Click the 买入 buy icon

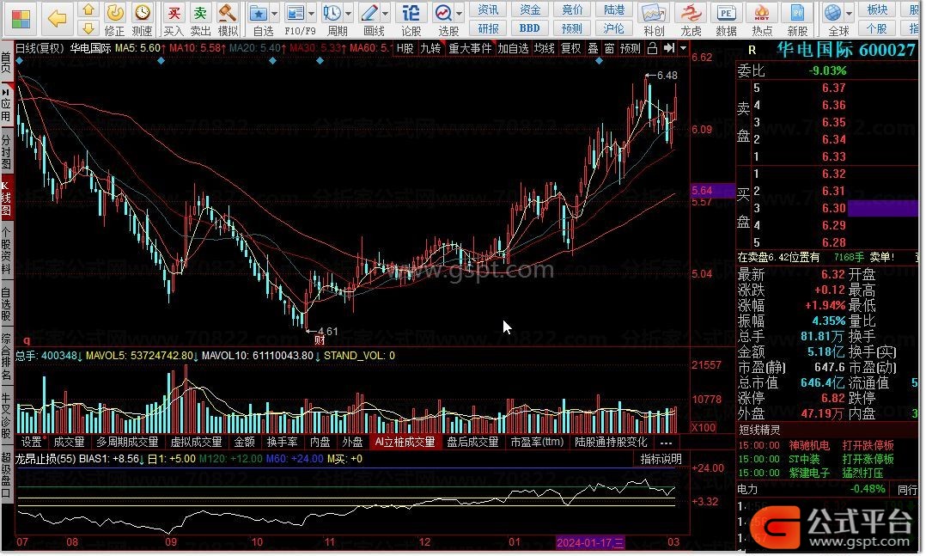174,19
